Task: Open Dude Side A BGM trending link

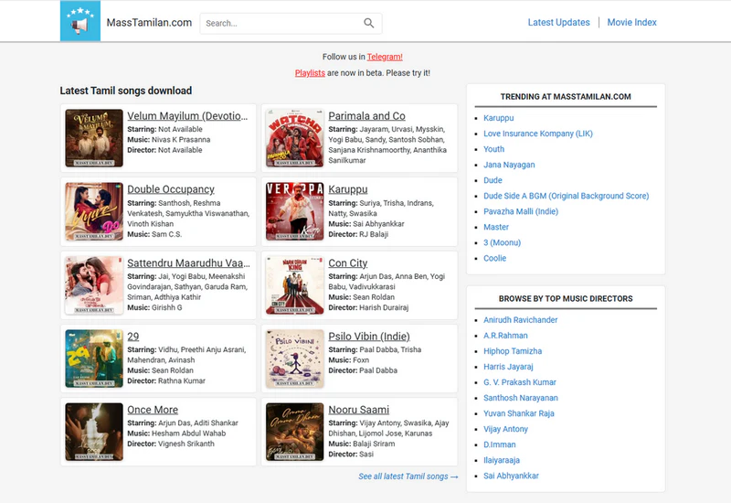Action: [x=566, y=196]
